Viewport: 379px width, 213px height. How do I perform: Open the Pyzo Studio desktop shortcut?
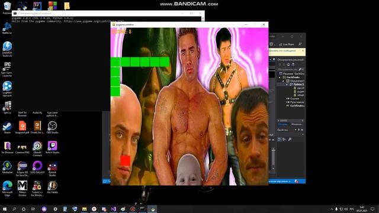[x=52, y=169]
